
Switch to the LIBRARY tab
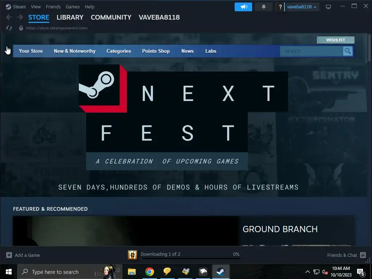tap(70, 17)
